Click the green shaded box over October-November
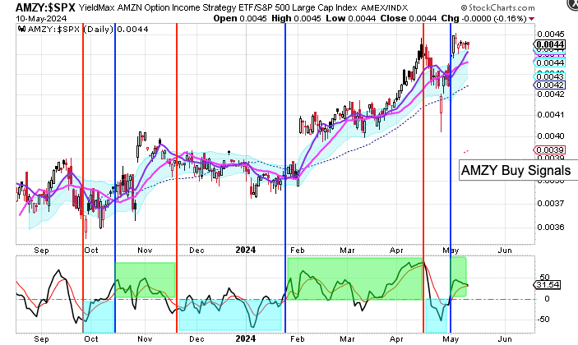 (x=146, y=280)
